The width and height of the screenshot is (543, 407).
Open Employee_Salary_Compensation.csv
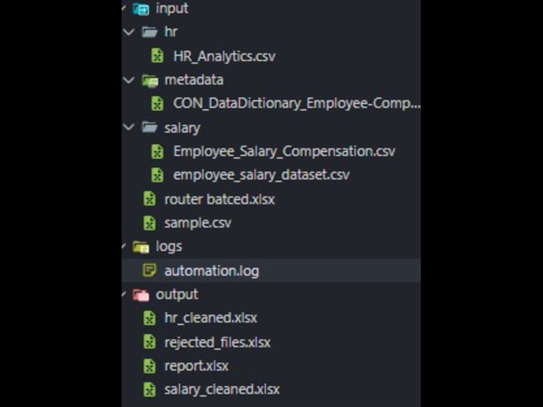tap(284, 151)
